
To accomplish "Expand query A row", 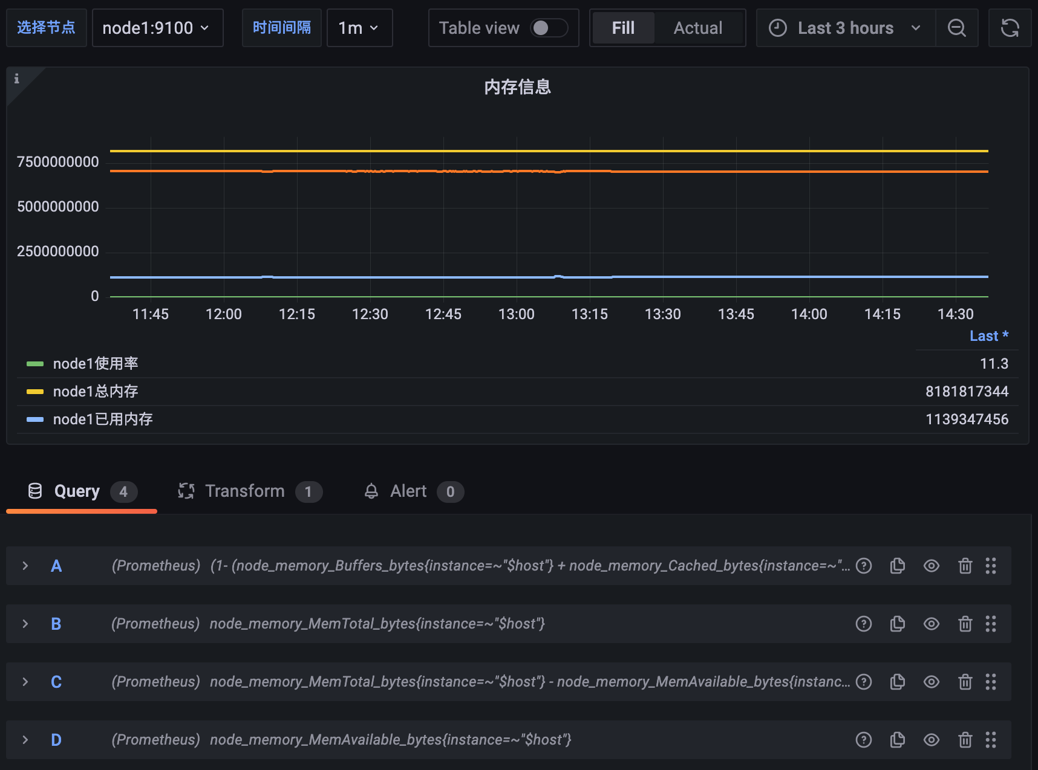I will click(x=25, y=566).
